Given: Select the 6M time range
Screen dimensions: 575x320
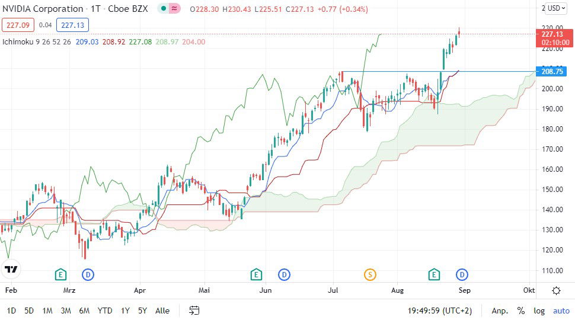Looking at the screenshot, I should [84, 311].
